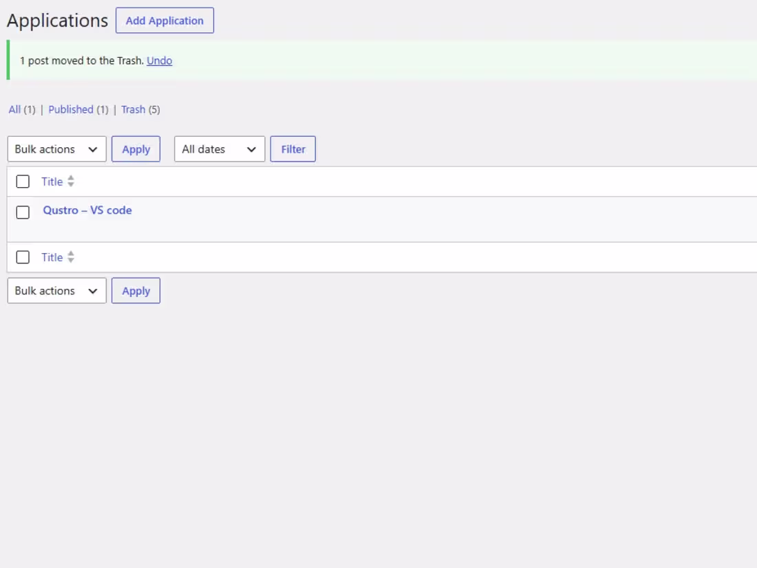
Task: Click chevron arrow on top Bulk actions dropdown
Action: 93,149
